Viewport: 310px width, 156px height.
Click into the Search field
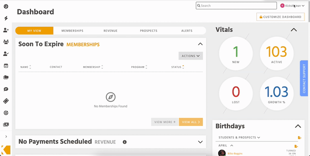click(x=236, y=5)
